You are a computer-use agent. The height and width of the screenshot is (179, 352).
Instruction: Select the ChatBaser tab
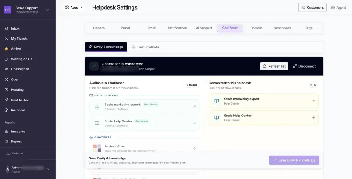(x=230, y=28)
